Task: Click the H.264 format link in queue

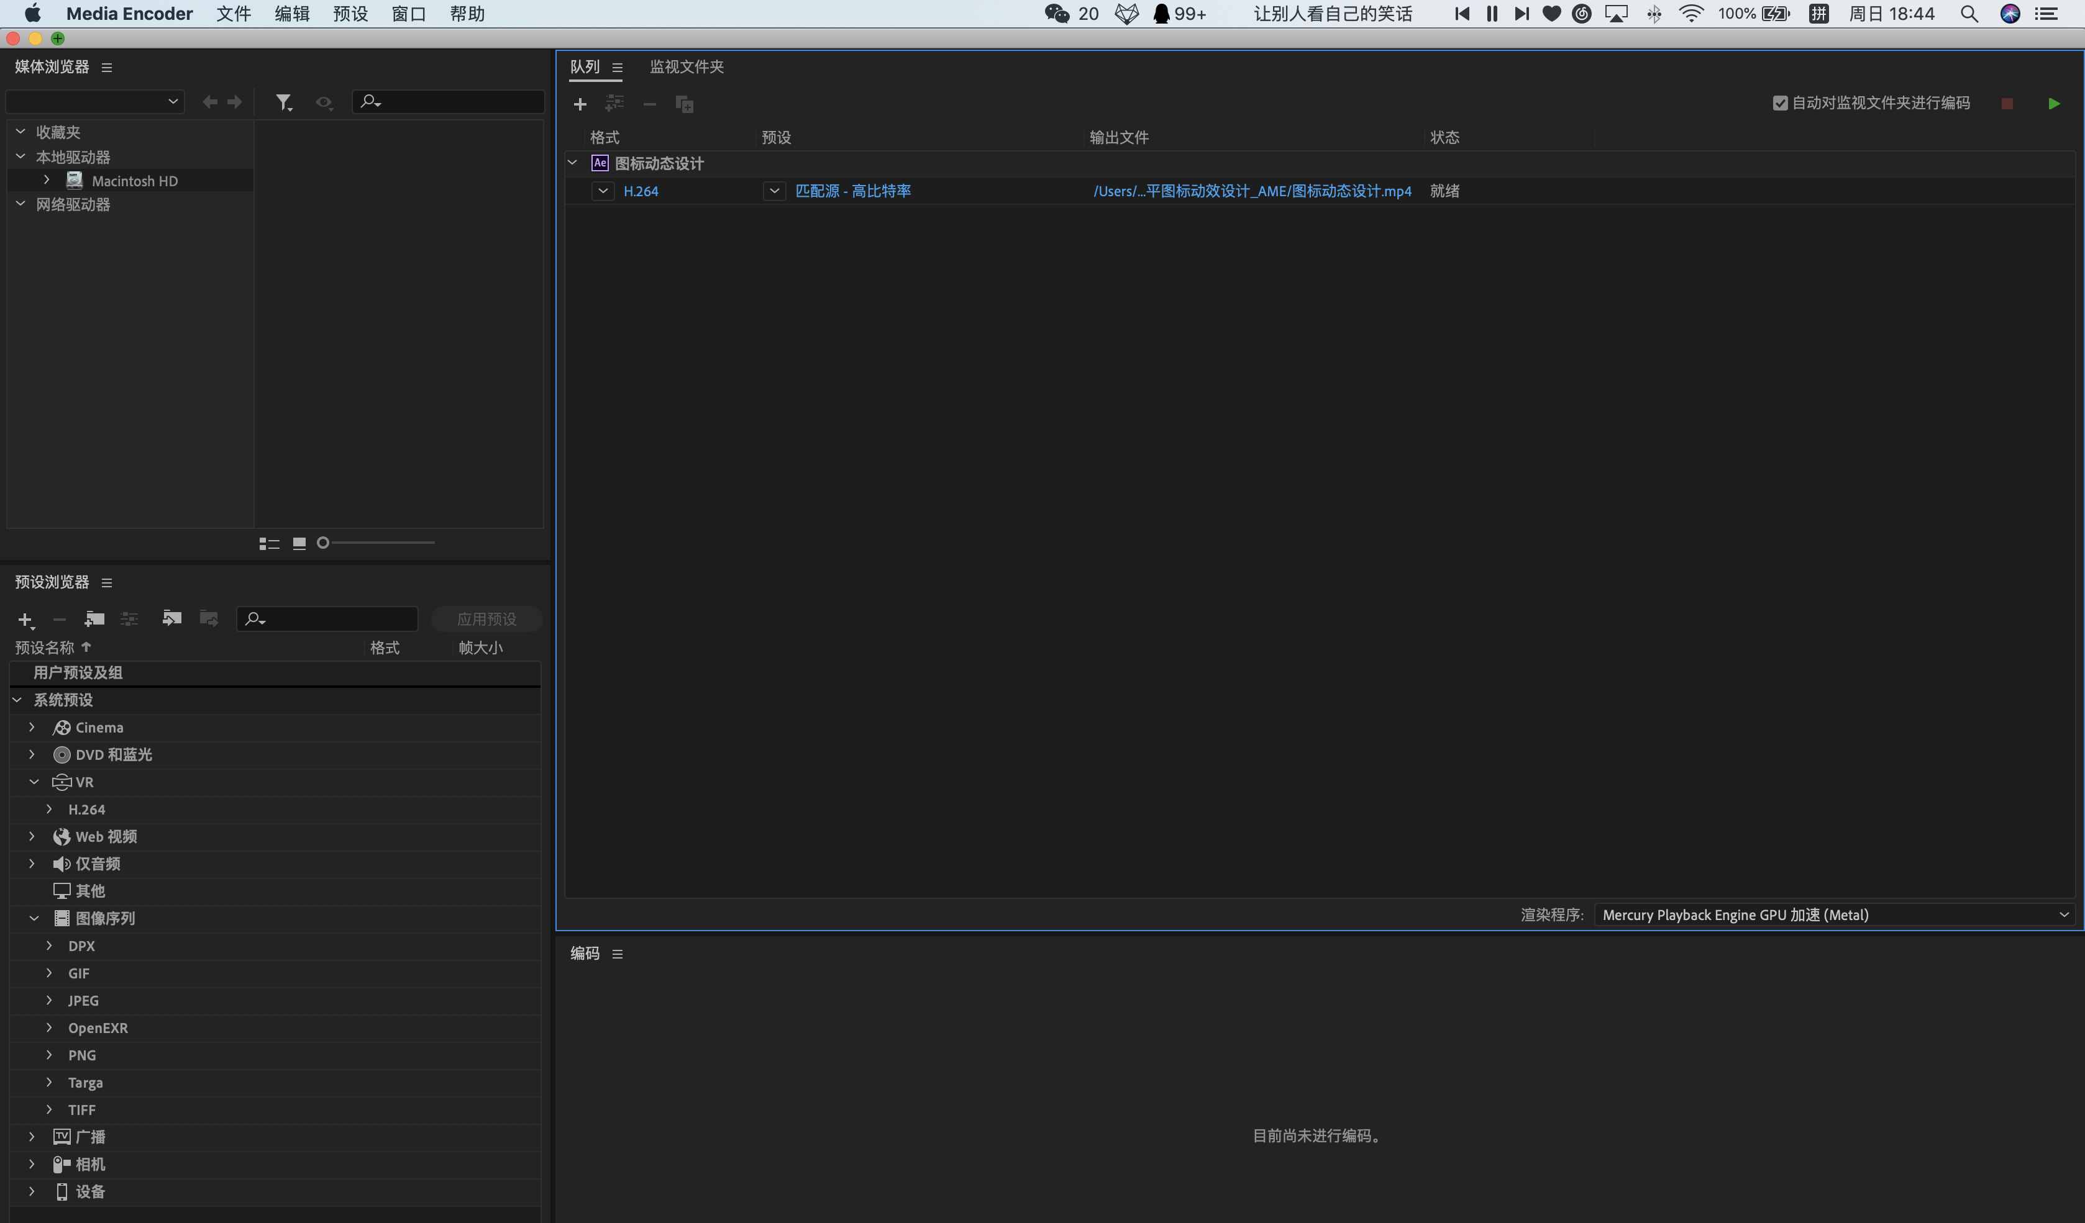Action: [x=641, y=191]
